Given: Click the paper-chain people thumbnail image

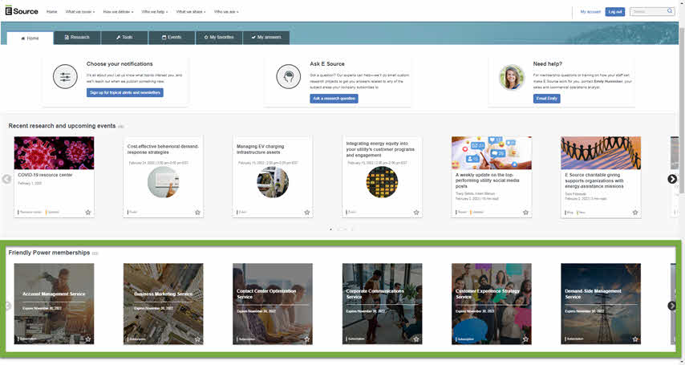Looking at the screenshot, I should pyautogui.click(x=601, y=153).
